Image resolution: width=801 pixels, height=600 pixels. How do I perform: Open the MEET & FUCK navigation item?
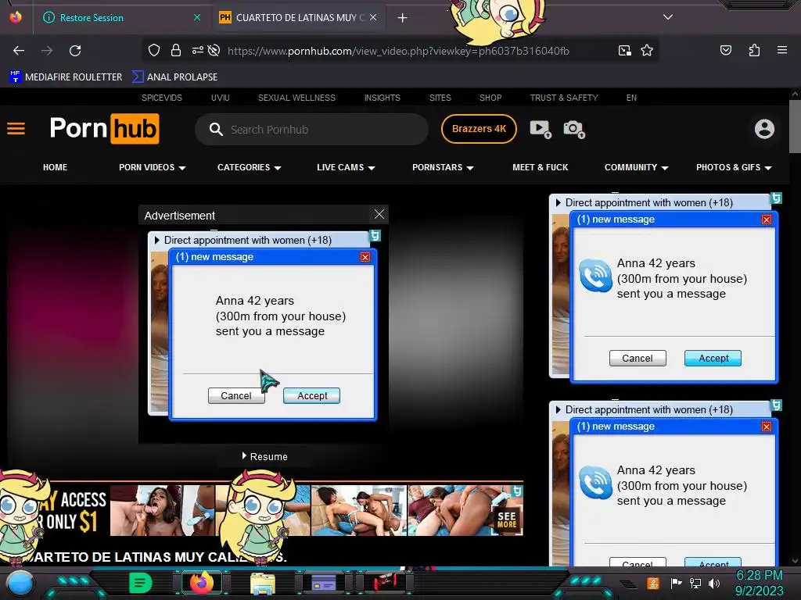540,167
